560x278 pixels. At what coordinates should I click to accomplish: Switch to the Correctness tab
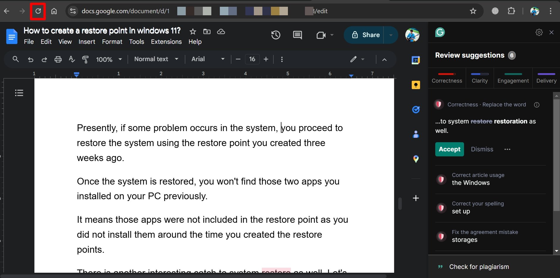447,78
